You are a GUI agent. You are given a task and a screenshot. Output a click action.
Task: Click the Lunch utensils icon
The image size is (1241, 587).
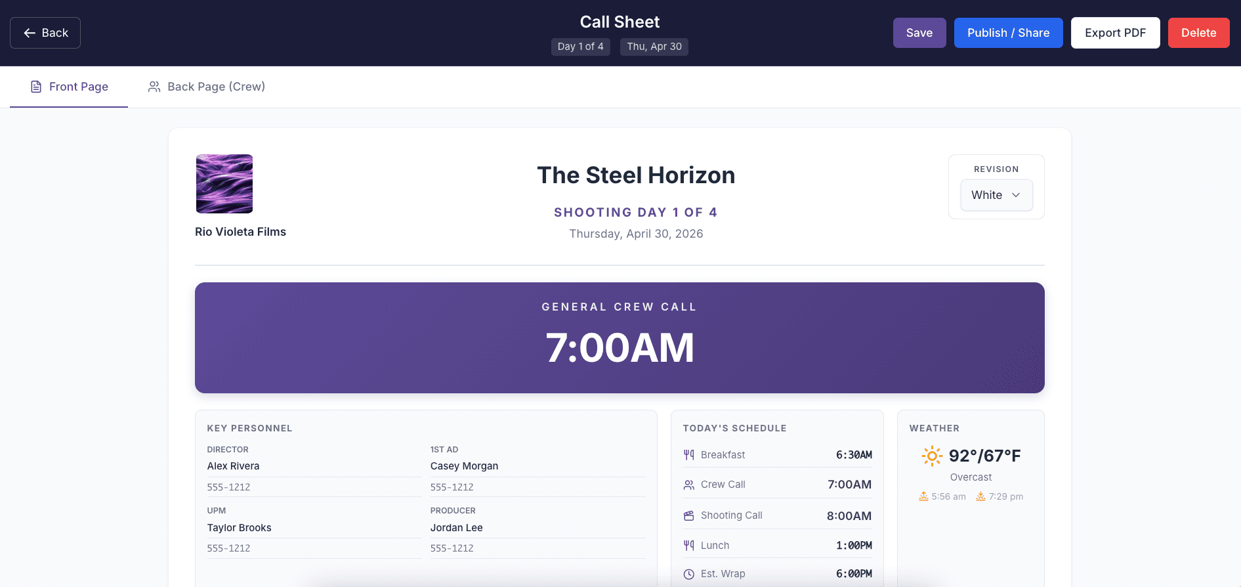click(688, 545)
